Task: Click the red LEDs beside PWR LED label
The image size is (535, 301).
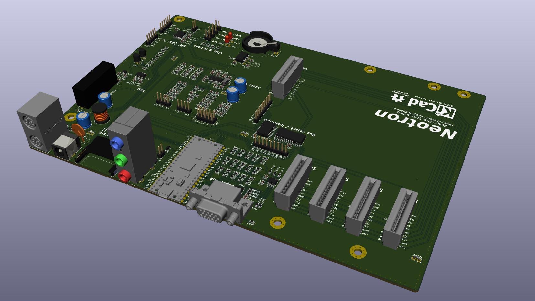Action: [229, 37]
